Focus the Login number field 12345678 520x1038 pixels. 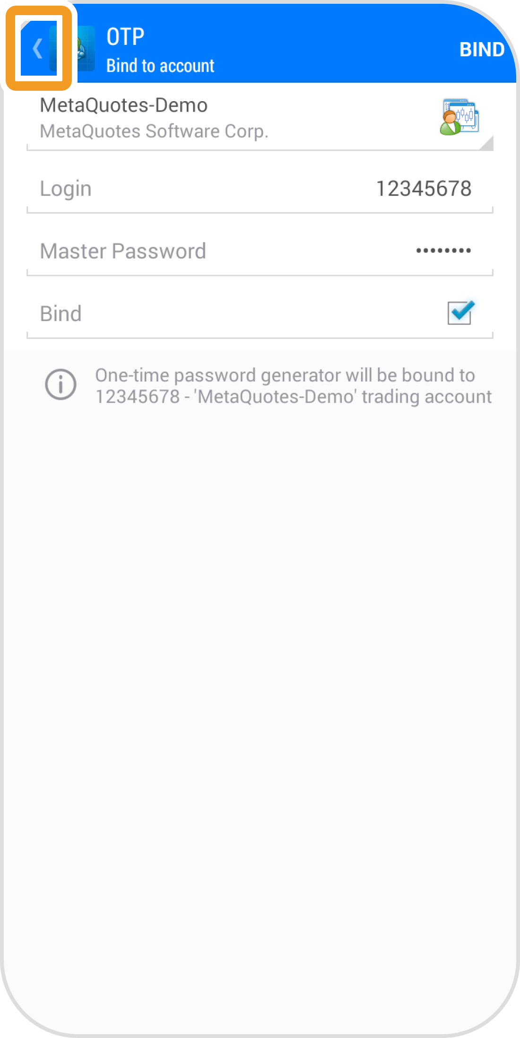tap(423, 189)
